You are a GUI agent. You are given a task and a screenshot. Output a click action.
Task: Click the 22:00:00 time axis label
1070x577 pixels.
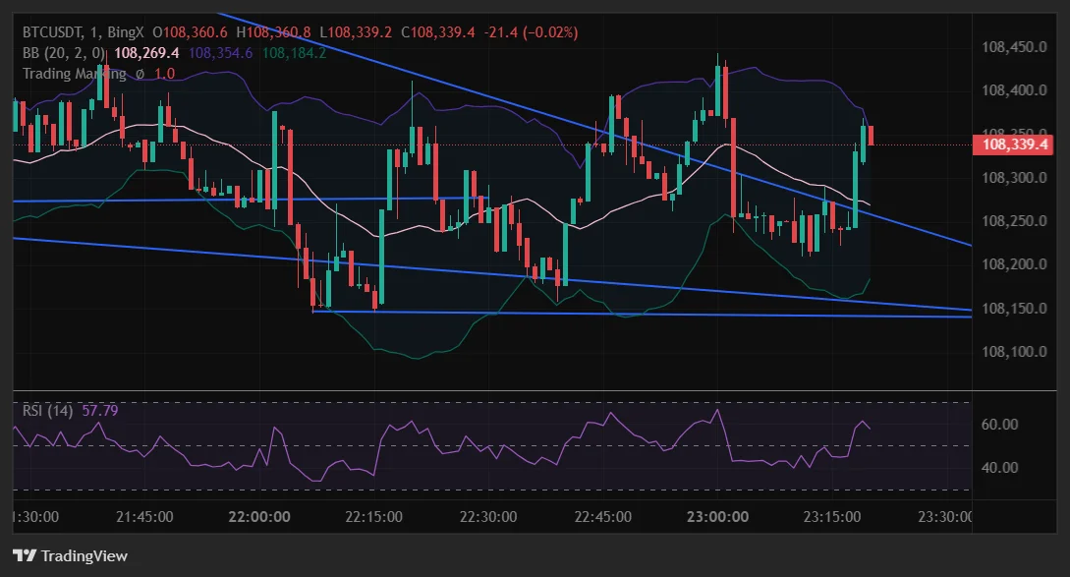pos(259,517)
